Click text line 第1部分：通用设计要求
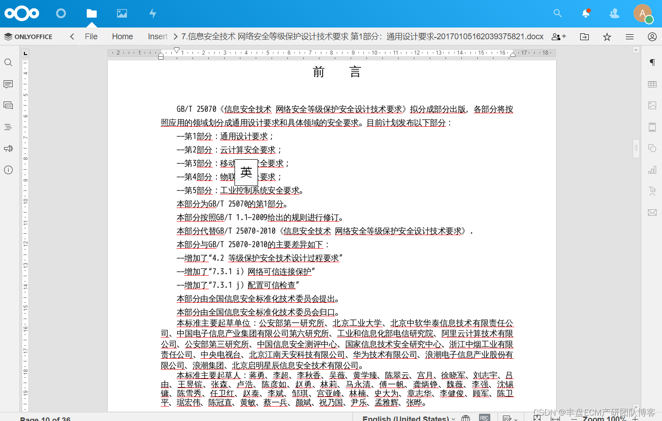 (225, 136)
